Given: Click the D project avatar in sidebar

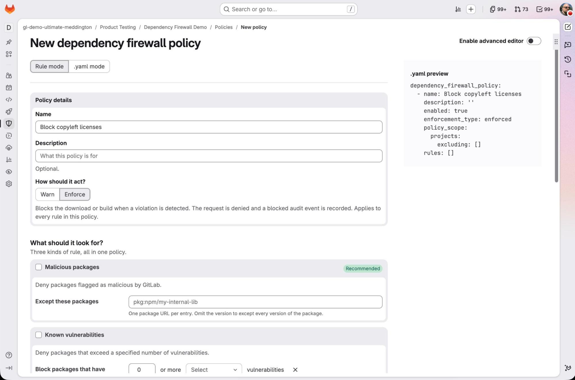Looking at the screenshot, I should [x=9, y=28].
